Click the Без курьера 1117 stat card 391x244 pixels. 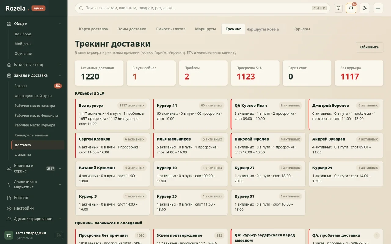[359, 73]
